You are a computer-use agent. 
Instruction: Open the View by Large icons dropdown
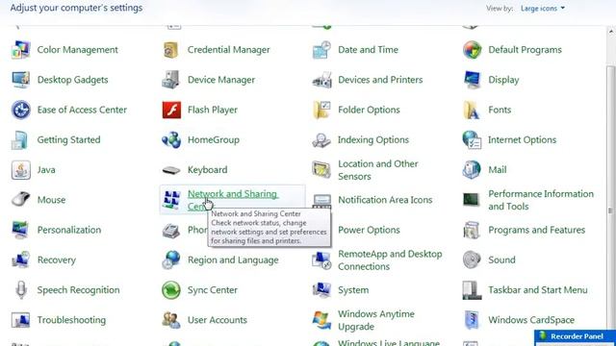click(x=543, y=9)
